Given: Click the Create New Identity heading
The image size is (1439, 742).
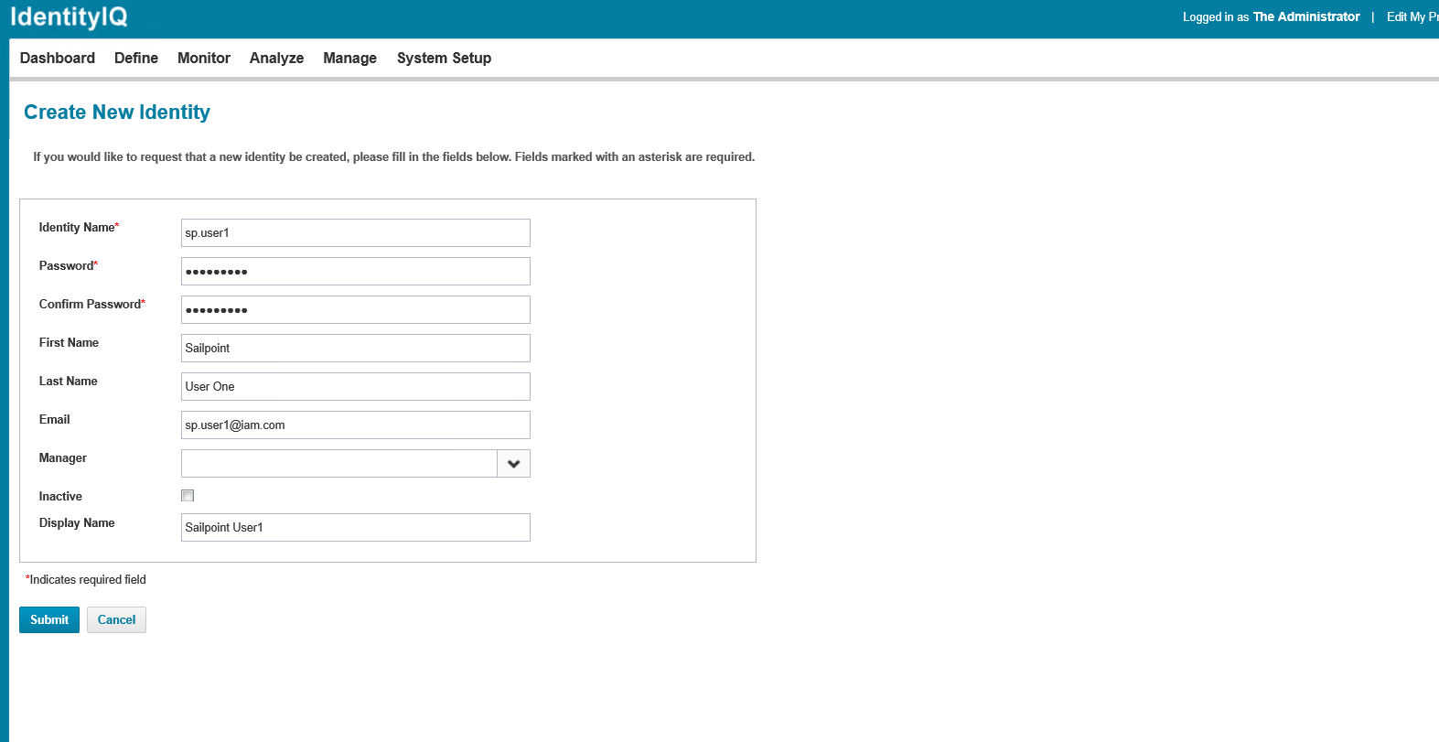Looking at the screenshot, I should (117, 112).
